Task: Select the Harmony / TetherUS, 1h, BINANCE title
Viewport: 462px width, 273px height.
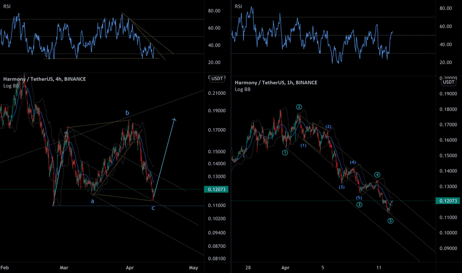Action: (276, 82)
